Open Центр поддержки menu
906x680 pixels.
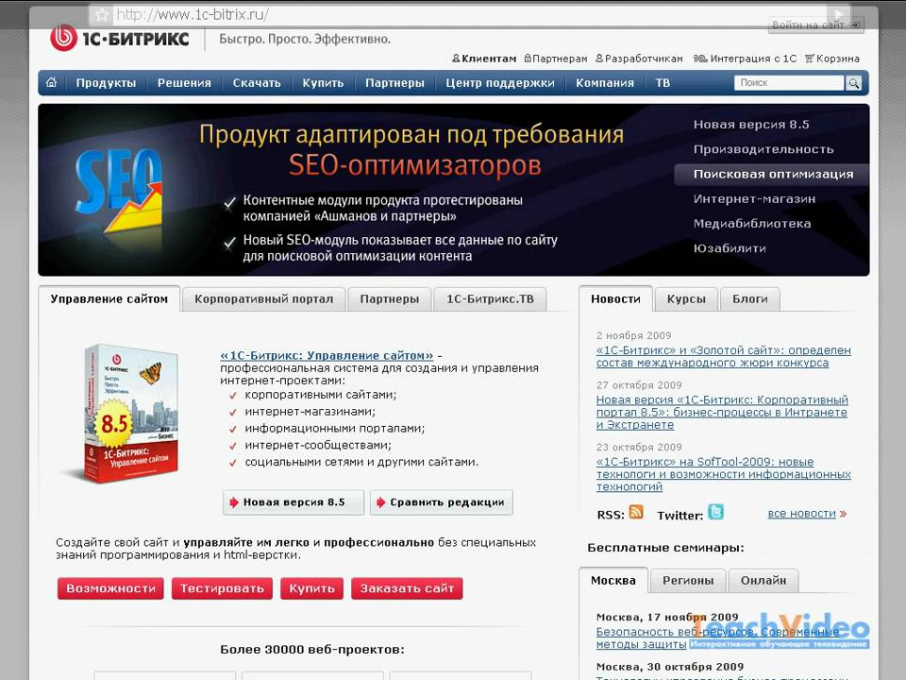500,83
